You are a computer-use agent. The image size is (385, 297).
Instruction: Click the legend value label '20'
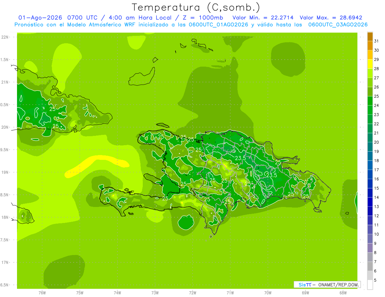377,142
